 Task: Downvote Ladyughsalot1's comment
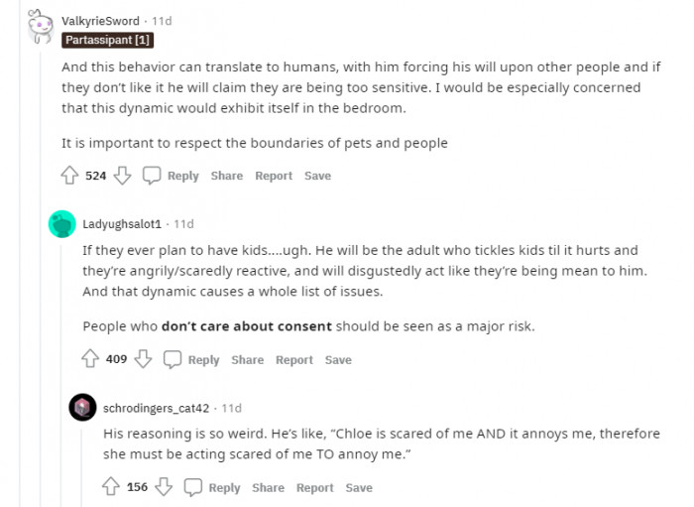(x=143, y=359)
